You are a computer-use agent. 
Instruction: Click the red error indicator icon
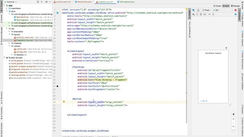point(236,10)
